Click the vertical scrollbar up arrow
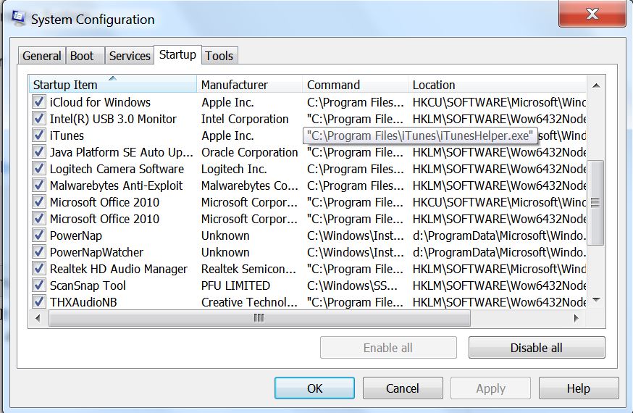The width and height of the screenshot is (633, 413). 596,85
